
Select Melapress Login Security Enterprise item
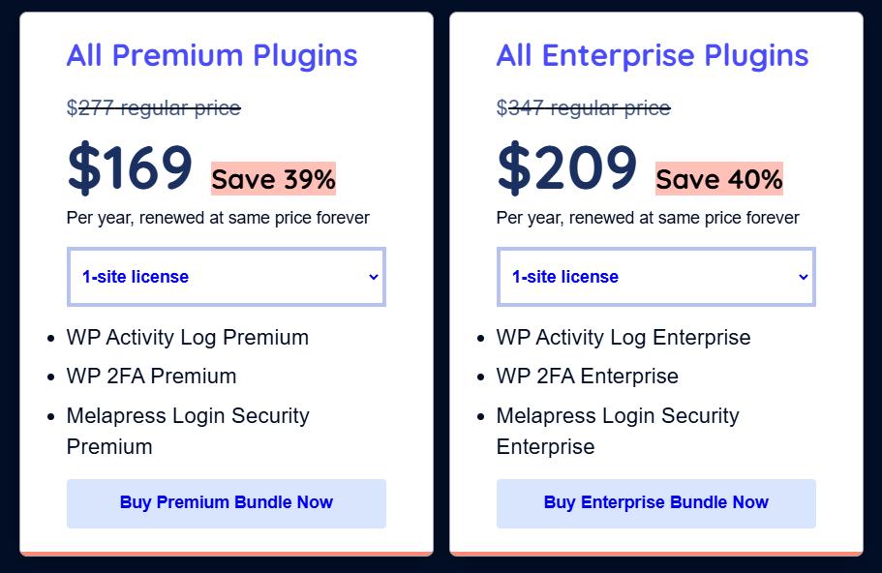617,431
